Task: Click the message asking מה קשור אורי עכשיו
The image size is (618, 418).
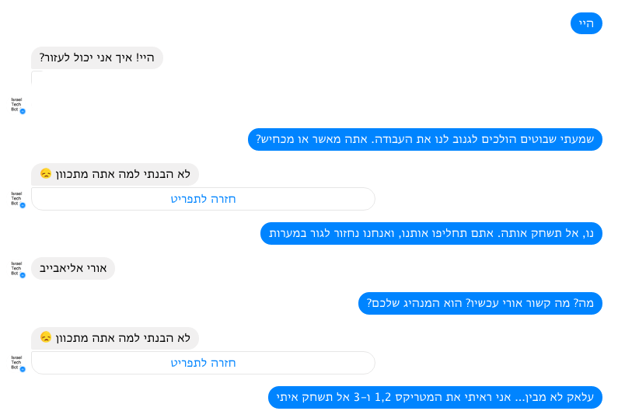Action: 480,303
